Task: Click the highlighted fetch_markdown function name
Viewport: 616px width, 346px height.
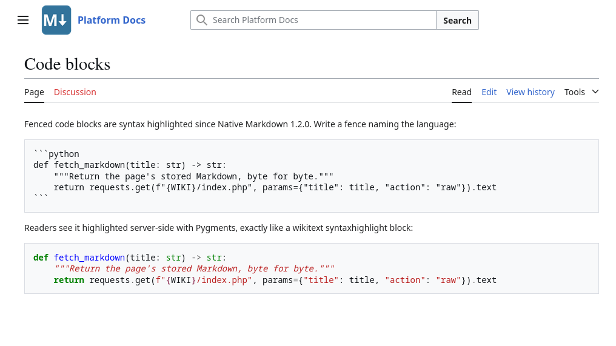Action: (x=89, y=258)
